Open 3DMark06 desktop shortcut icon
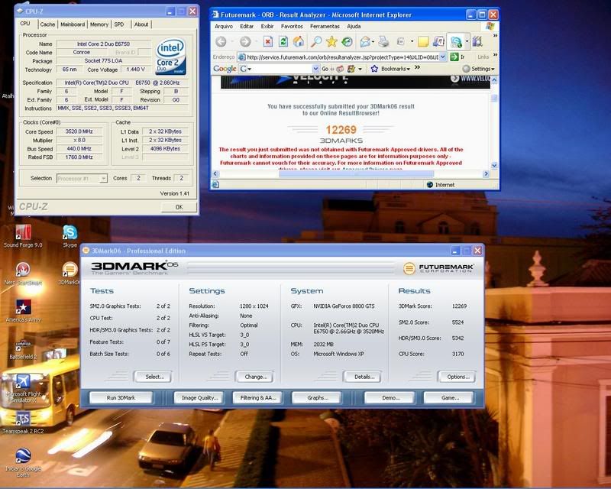The height and width of the screenshot is (489, 611). point(70,274)
